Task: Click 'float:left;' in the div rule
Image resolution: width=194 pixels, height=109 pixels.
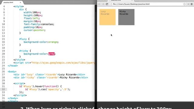Action: tap(32, 18)
